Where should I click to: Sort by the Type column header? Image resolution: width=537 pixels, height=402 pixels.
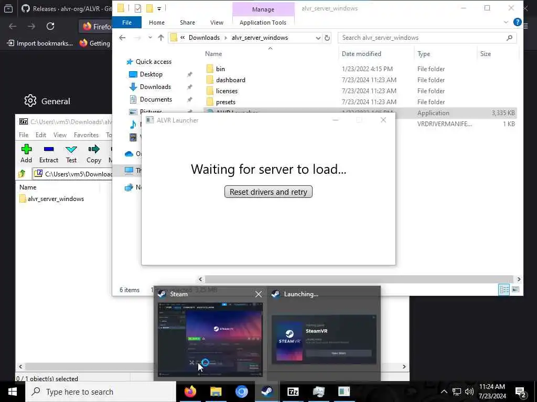pos(424,54)
